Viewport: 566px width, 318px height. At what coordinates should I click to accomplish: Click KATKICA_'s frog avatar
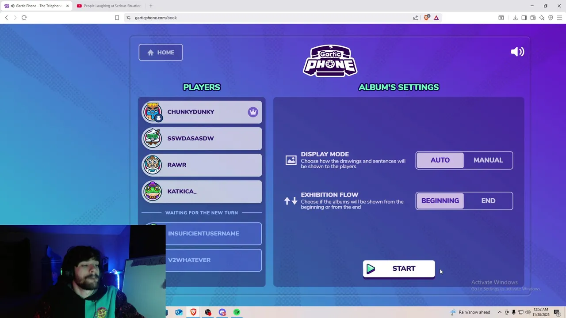tap(153, 192)
